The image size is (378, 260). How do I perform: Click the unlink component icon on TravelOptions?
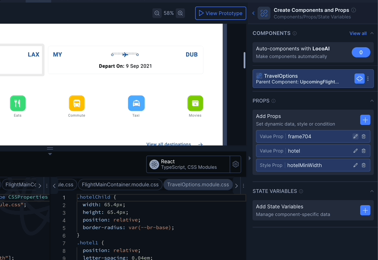coord(359,79)
